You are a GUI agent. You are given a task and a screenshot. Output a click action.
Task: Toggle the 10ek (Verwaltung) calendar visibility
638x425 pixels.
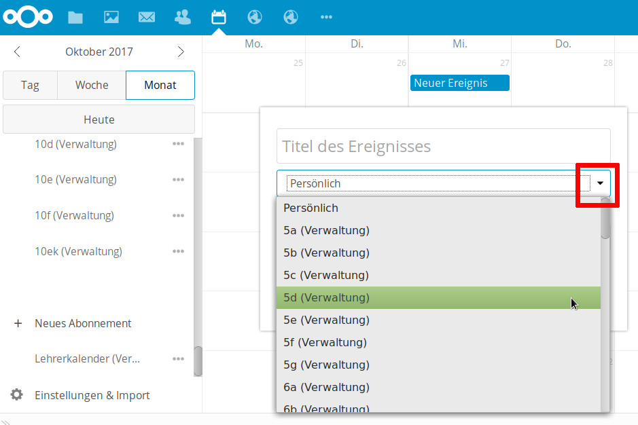coord(78,251)
